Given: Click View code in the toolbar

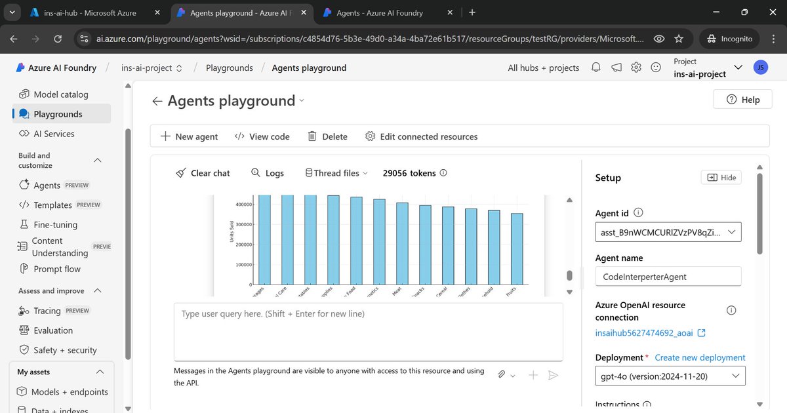Looking at the screenshot, I should tap(262, 136).
